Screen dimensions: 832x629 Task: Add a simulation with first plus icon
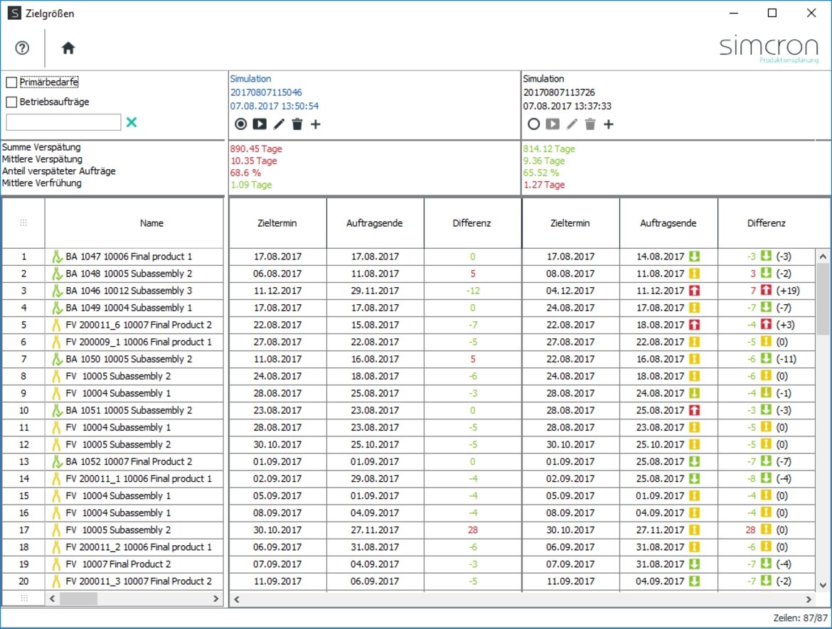point(316,124)
